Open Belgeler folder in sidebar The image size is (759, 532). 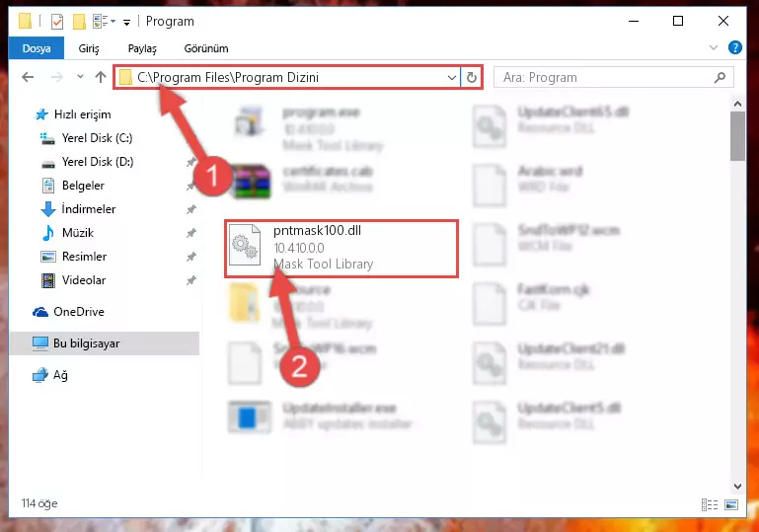pyautogui.click(x=73, y=186)
